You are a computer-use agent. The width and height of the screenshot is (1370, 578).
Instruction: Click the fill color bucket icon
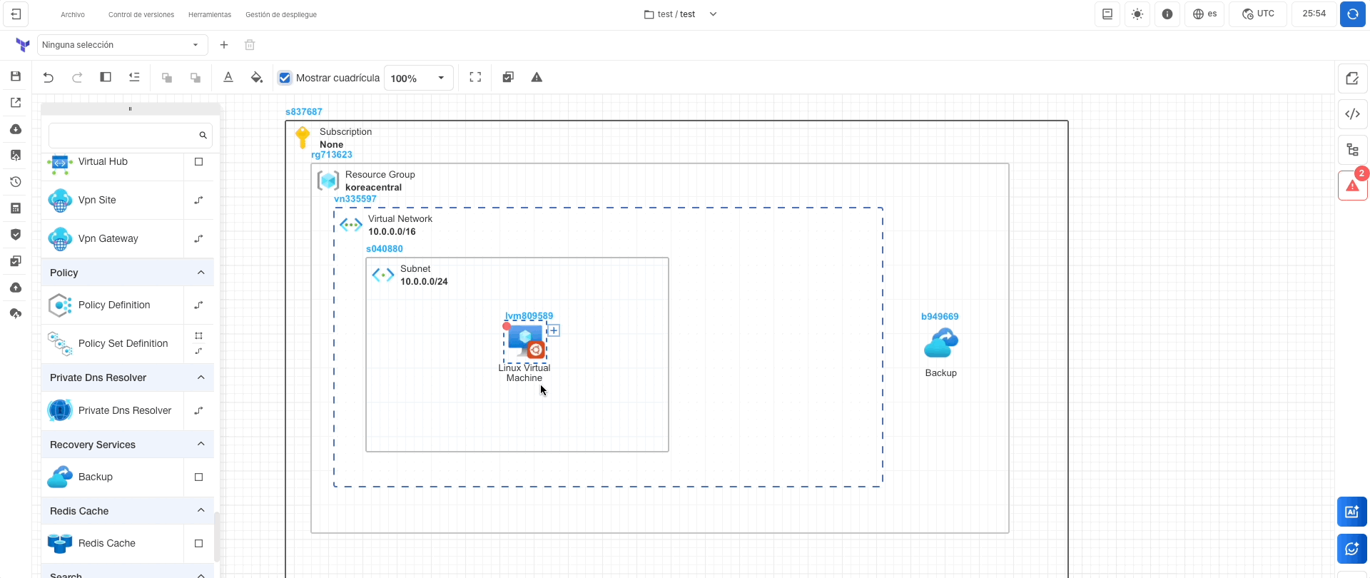point(257,78)
